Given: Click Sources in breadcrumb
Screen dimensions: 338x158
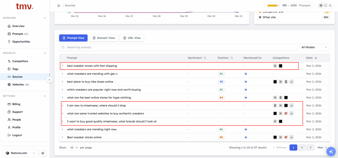Looking at the screenshot, I should (70, 5).
